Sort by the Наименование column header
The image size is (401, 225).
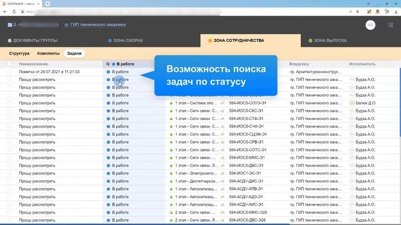[x=33, y=64]
